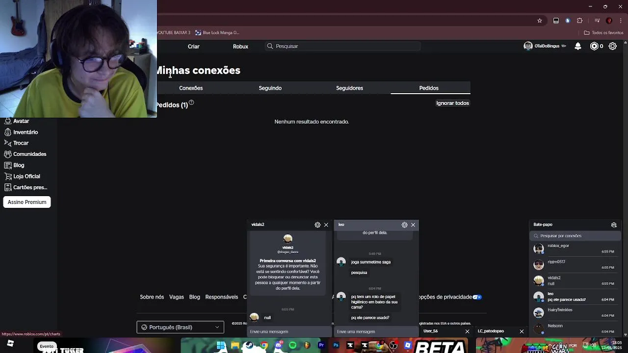
Task: Click the Pesquisar search field in header
Action: point(343,46)
